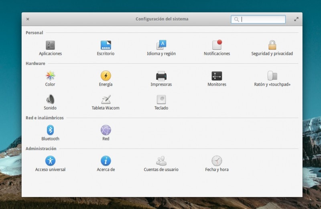Click the Tableta Wacom icon
The height and width of the screenshot is (209, 321).
(106, 100)
